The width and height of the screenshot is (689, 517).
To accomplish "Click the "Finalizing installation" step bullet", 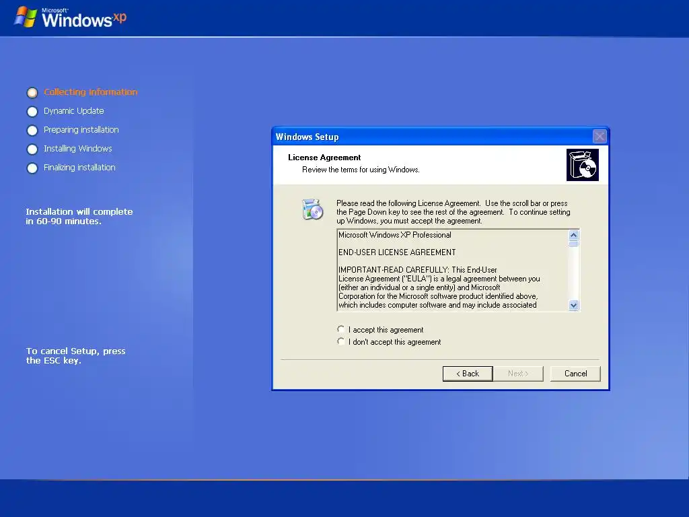I will tap(32, 168).
